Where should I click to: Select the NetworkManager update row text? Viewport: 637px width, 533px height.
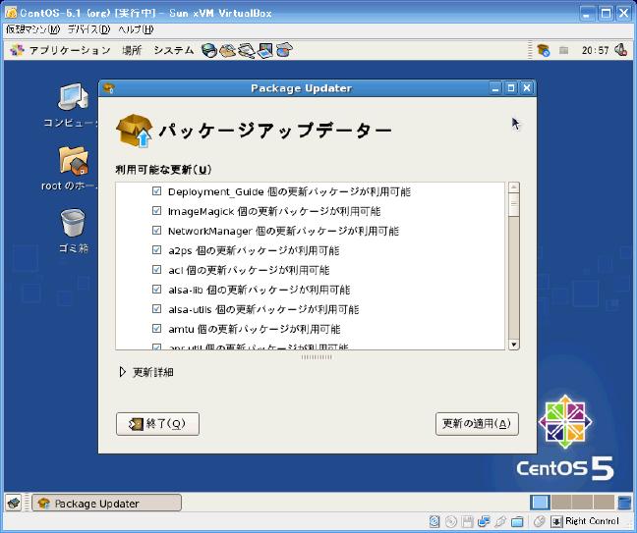tap(283, 231)
